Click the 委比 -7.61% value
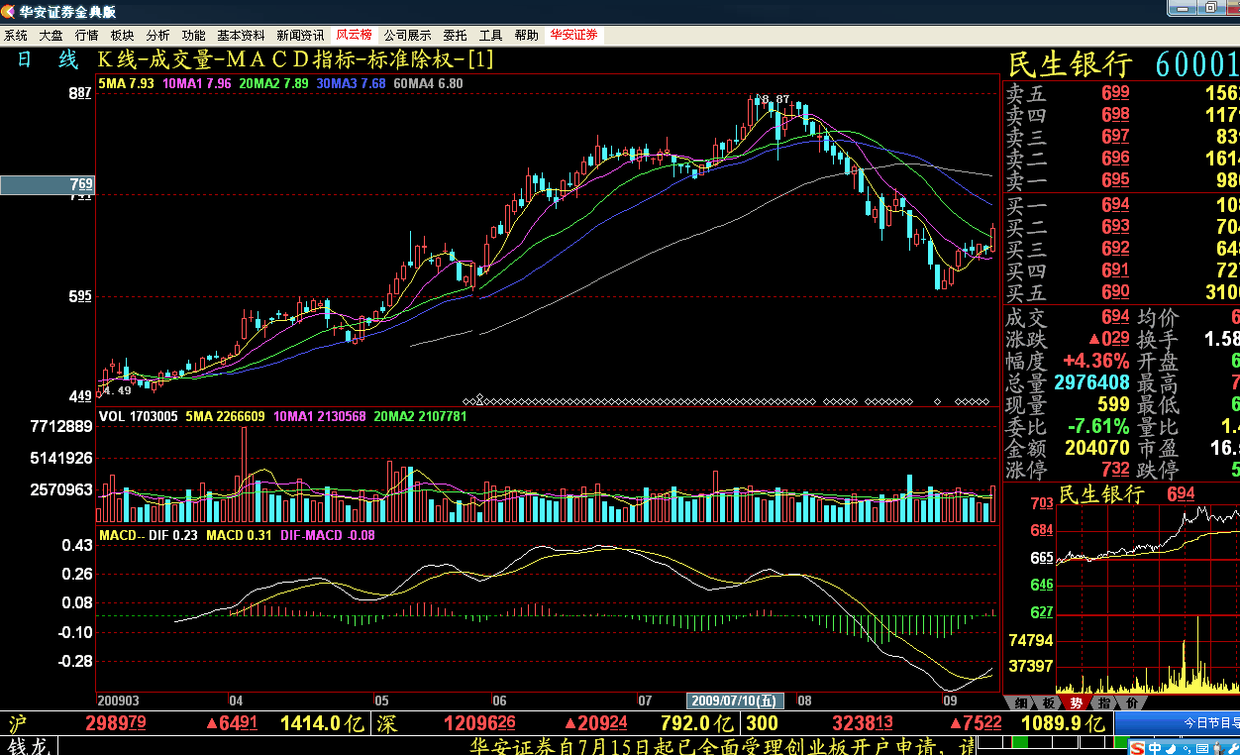The height and width of the screenshot is (755, 1240). tap(1097, 427)
